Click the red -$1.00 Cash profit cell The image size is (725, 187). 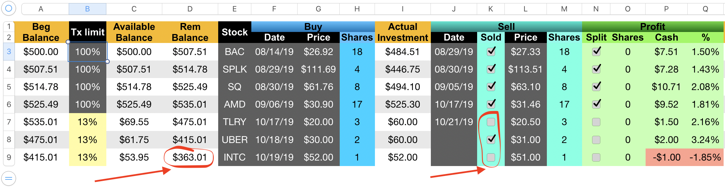pyautogui.click(x=666, y=157)
